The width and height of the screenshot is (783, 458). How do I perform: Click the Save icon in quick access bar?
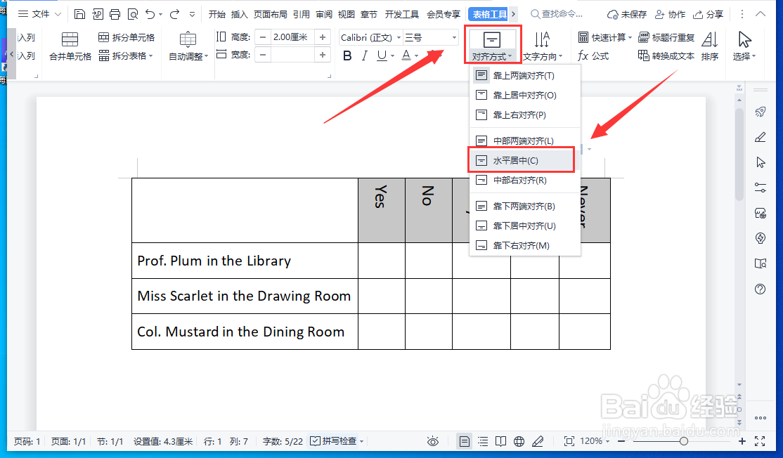tap(79, 14)
